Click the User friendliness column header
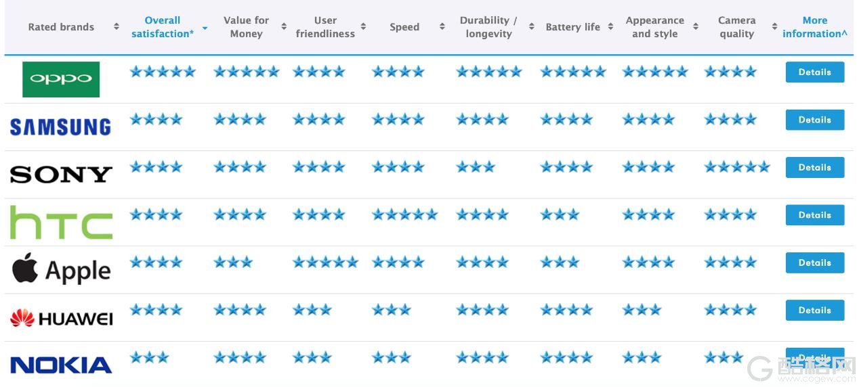 click(325, 27)
